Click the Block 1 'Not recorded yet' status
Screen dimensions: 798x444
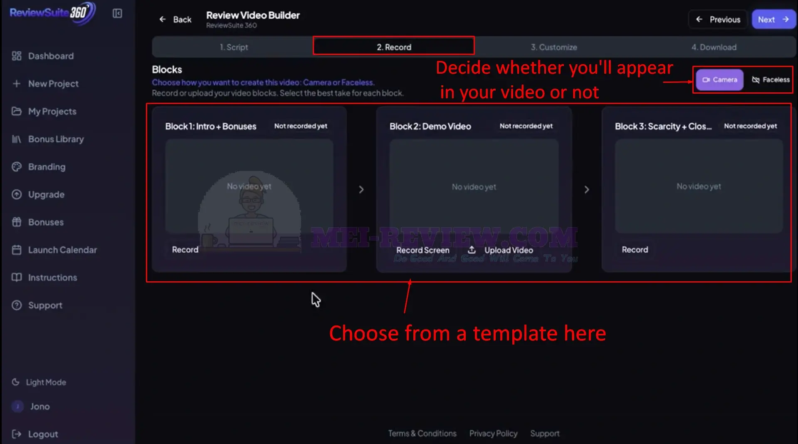301,126
